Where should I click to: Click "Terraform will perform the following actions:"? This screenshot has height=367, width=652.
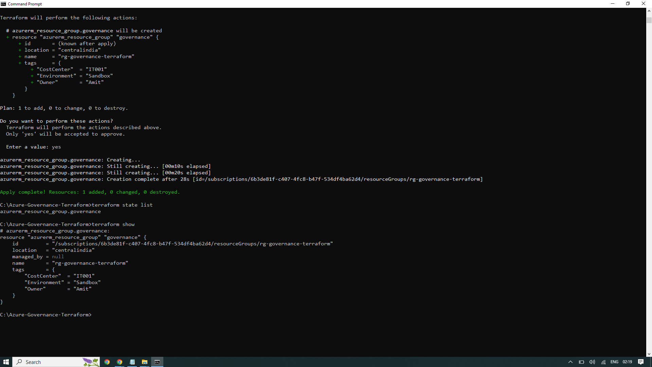[x=69, y=18]
